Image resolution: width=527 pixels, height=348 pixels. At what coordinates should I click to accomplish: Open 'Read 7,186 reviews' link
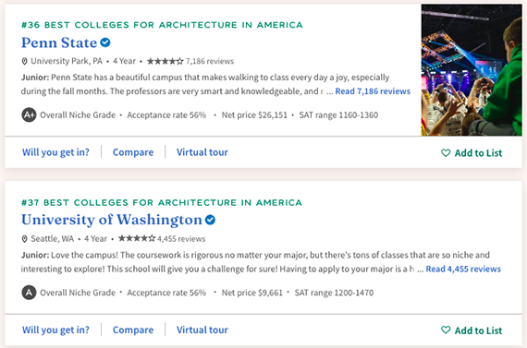373,91
